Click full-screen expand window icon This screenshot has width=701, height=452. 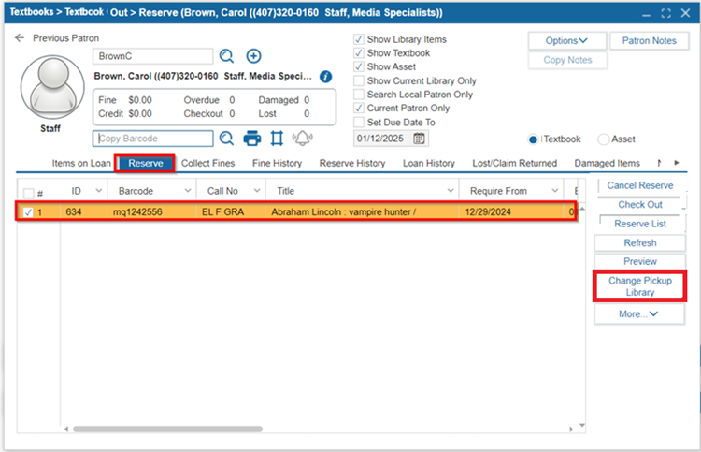[666, 13]
